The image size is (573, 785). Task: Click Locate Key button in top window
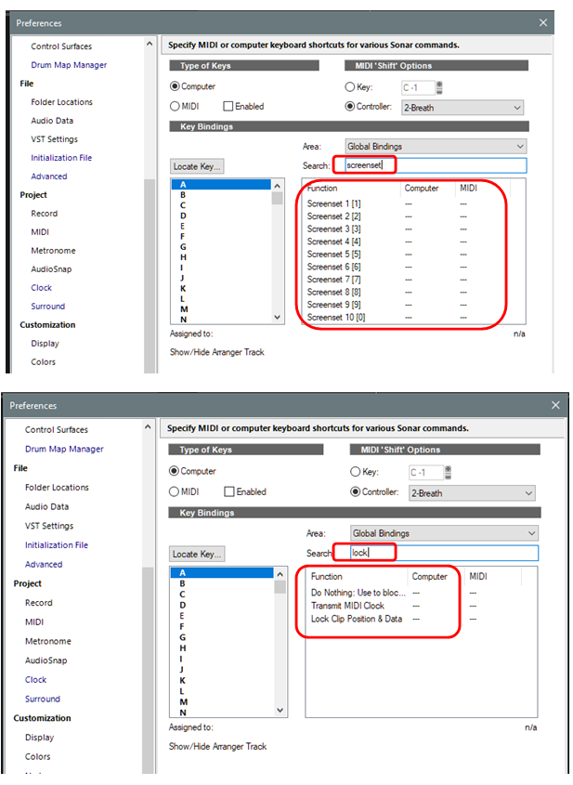[197, 166]
